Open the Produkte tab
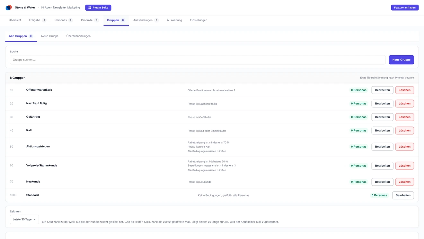 coord(90,20)
